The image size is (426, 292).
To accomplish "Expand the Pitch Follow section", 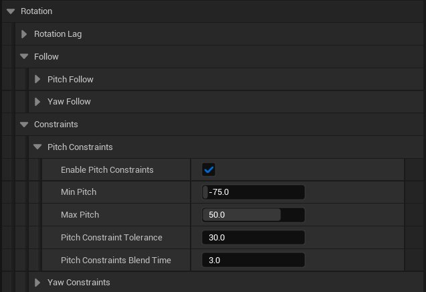I will (38, 80).
